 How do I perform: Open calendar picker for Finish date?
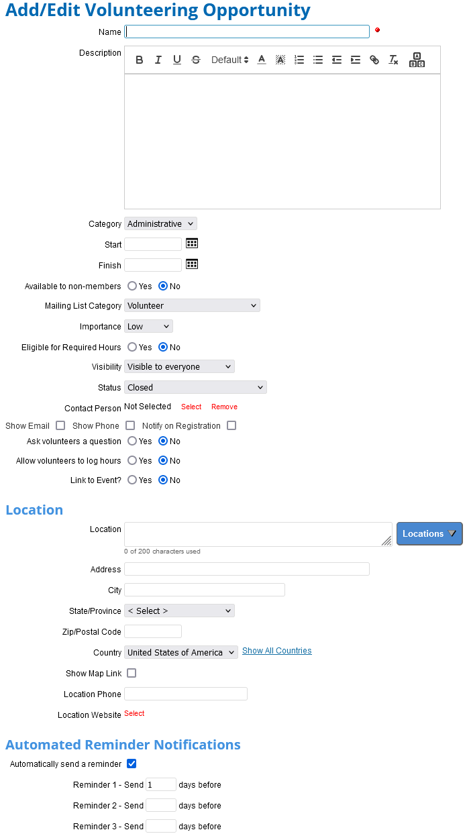(192, 264)
